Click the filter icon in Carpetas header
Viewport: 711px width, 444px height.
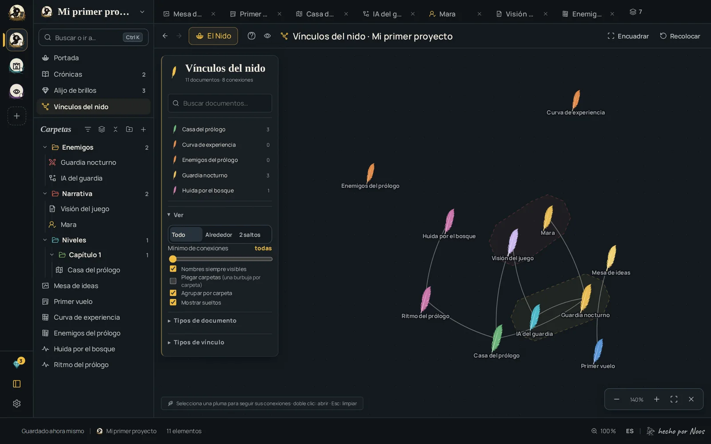tap(88, 129)
